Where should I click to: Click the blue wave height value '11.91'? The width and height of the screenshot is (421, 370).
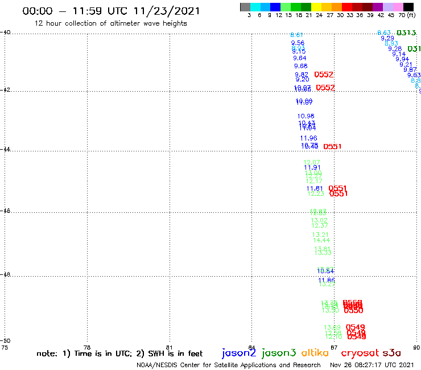(312, 168)
